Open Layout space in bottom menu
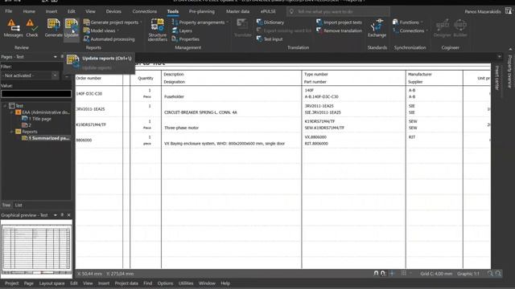Screen dimensions: 515x289 [51, 283]
